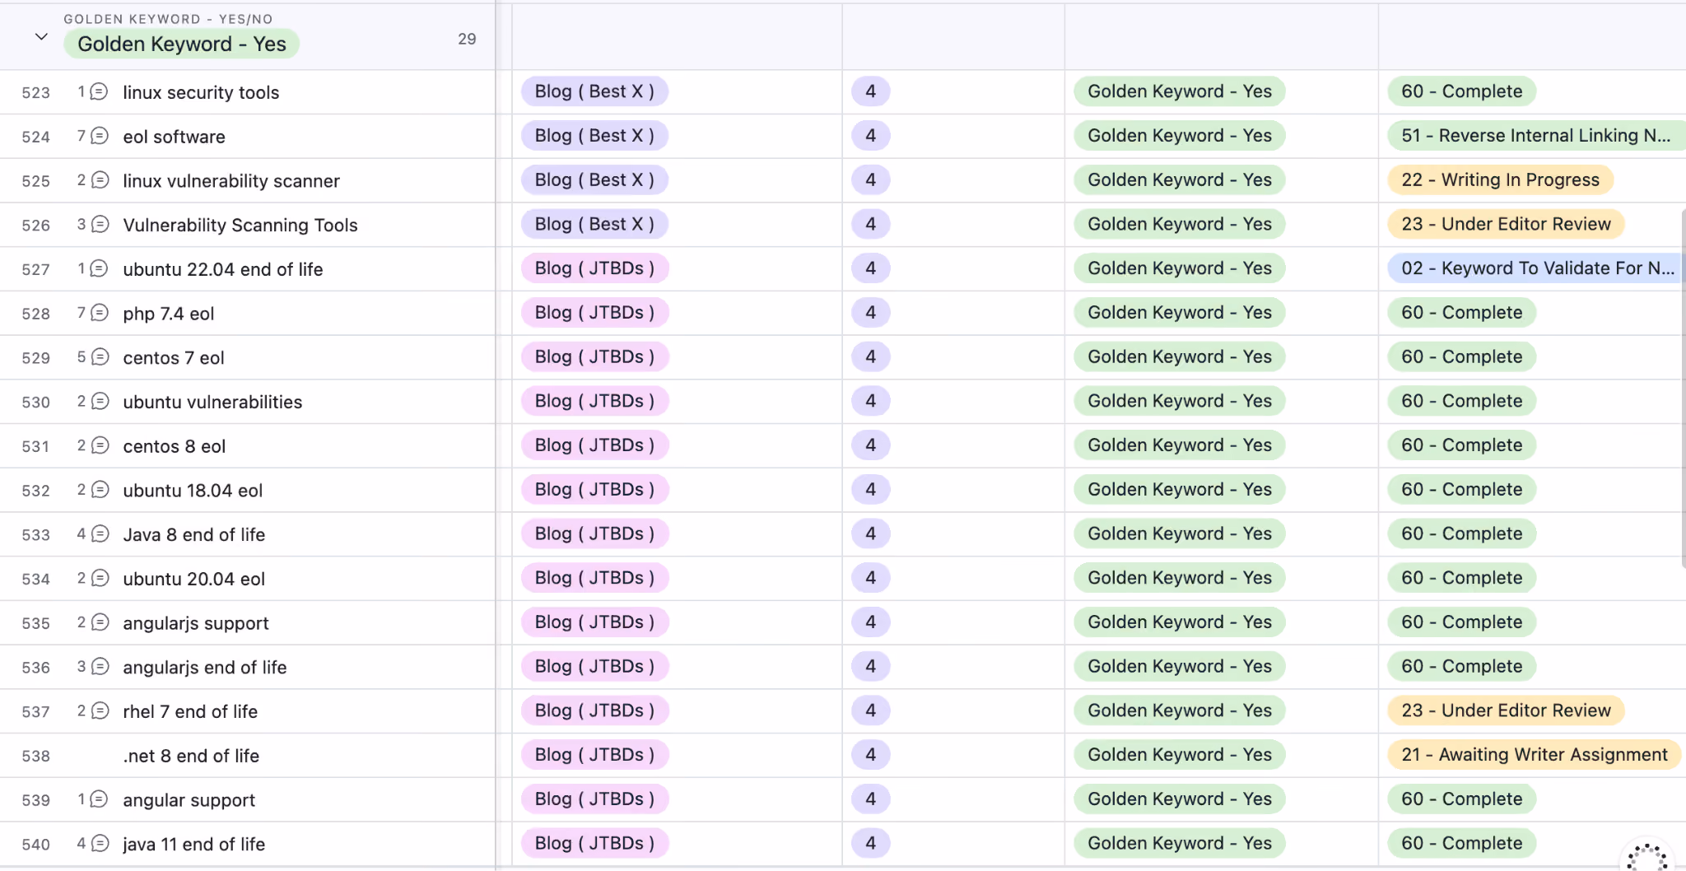
Task: Select the 'linux security tools' keyword cell
Action: pos(201,92)
